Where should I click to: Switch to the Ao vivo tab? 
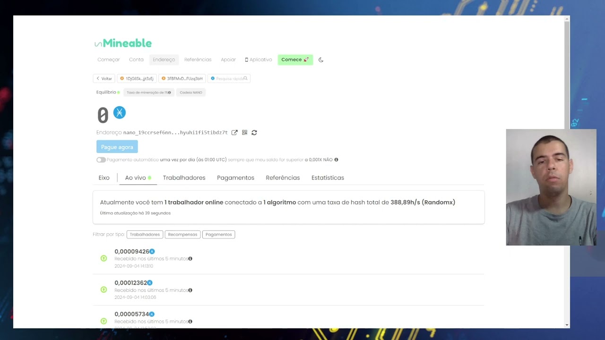(x=138, y=178)
